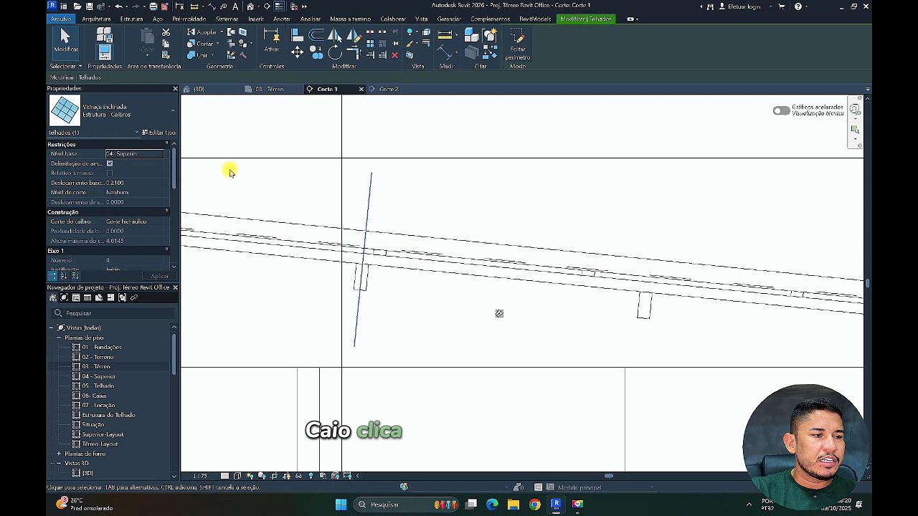The width and height of the screenshot is (918, 516).
Task: Click detail level icon next to scale 1:75
Action: click(x=224, y=476)
